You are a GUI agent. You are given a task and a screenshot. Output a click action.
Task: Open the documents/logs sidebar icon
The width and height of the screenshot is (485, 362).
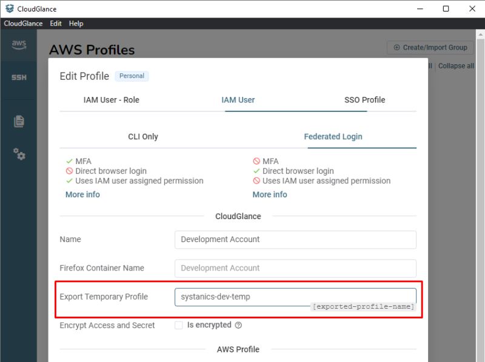[18, 120]
